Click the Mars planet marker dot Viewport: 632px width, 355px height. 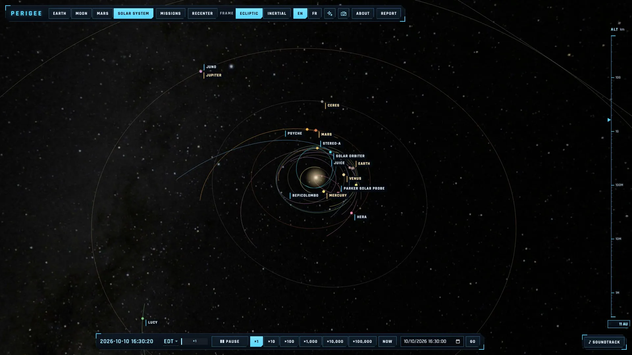point(316,130)
